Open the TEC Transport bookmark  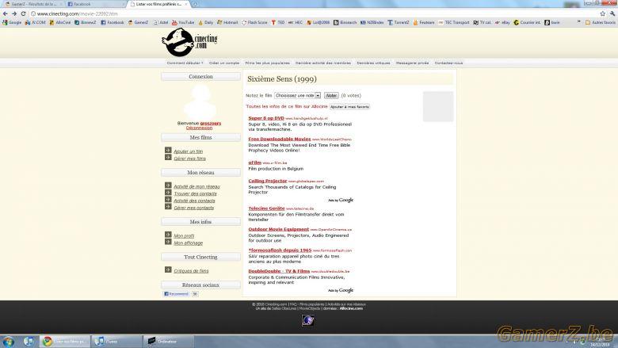(x=454, y=23)
